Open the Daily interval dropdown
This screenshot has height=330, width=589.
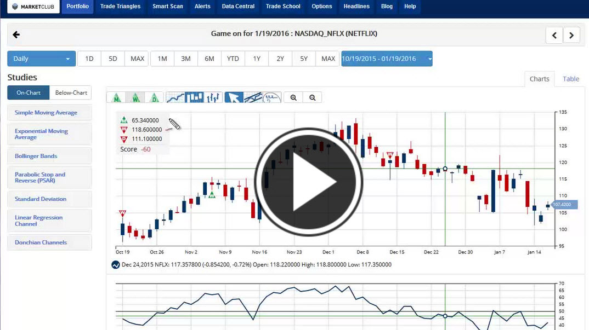(41, 59)
